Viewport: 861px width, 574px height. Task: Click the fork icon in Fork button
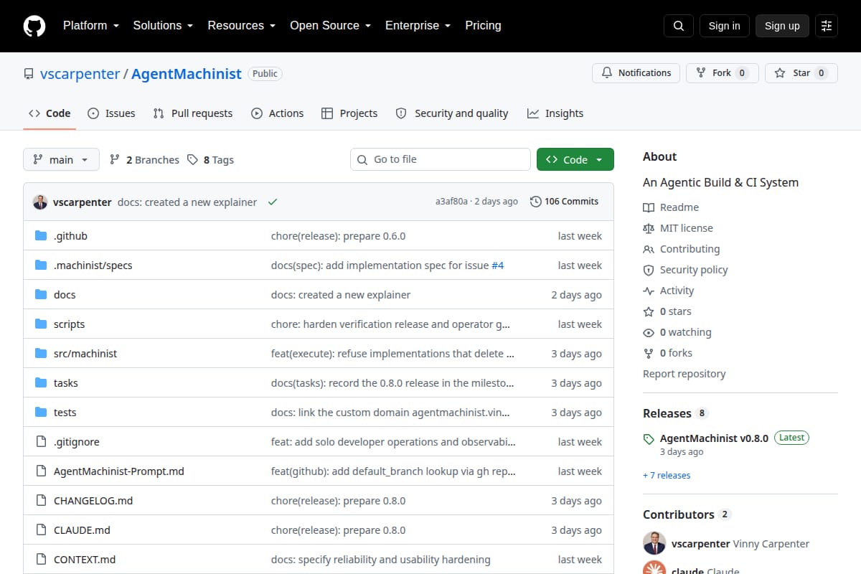pos(701,73)
